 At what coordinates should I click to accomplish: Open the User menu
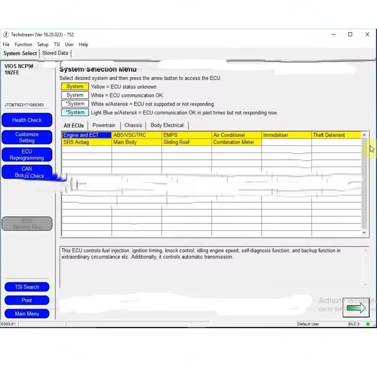click(69, 44)
